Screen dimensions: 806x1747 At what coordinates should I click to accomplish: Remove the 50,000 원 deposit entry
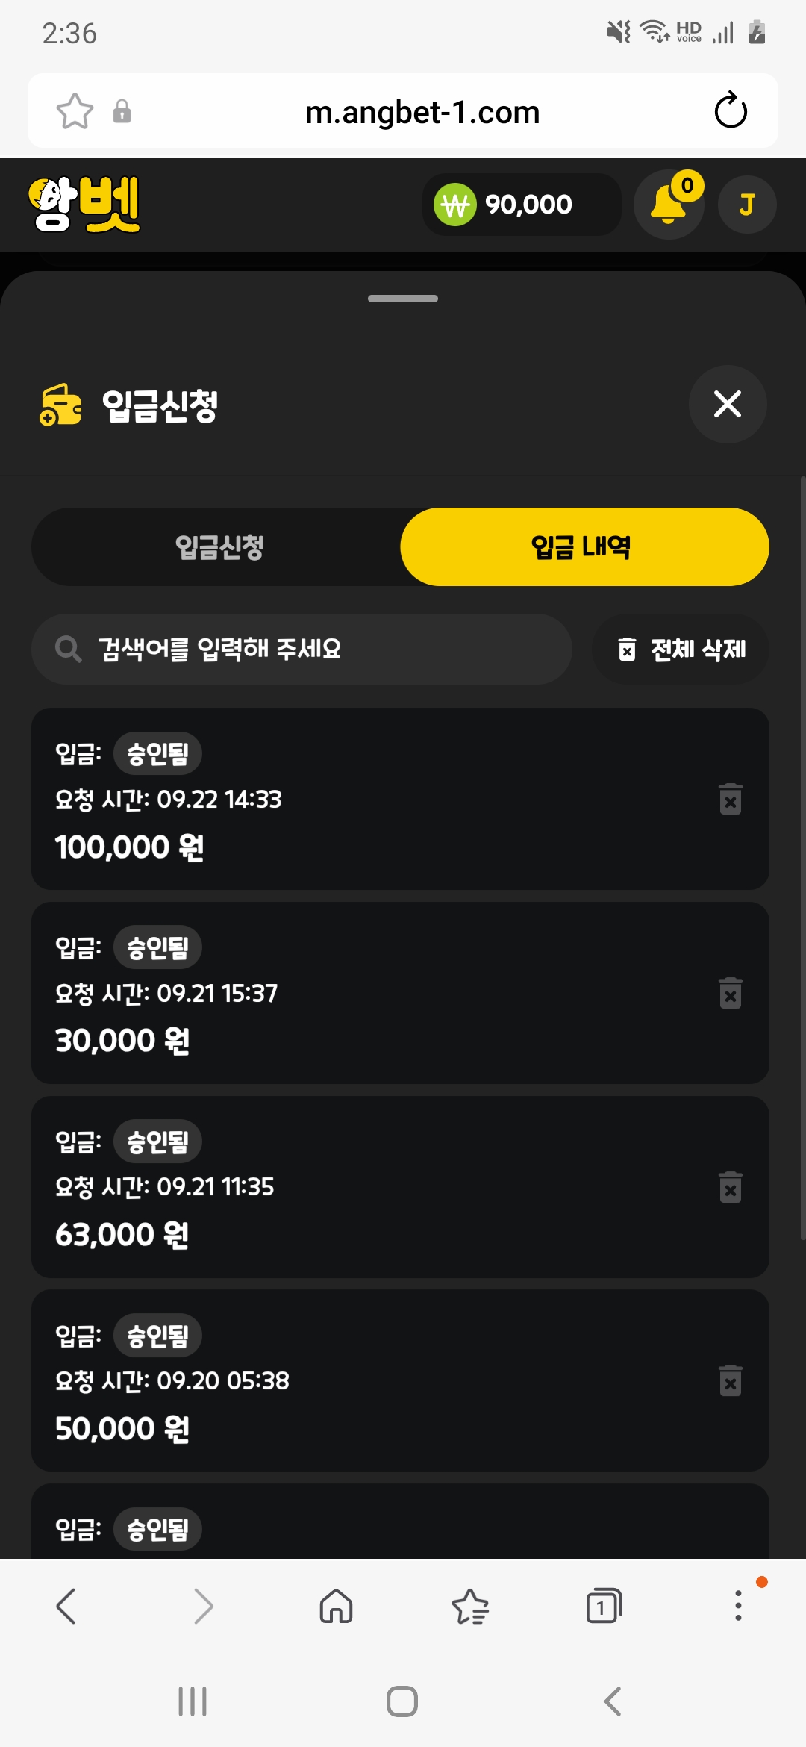click(x=731, y=1381)
